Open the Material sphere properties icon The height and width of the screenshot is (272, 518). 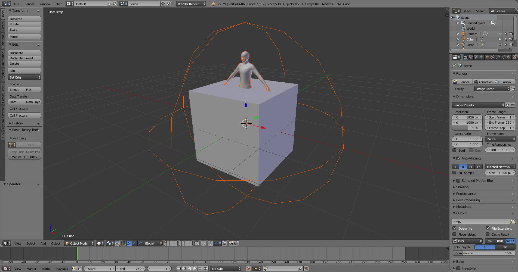coord(509,57)
